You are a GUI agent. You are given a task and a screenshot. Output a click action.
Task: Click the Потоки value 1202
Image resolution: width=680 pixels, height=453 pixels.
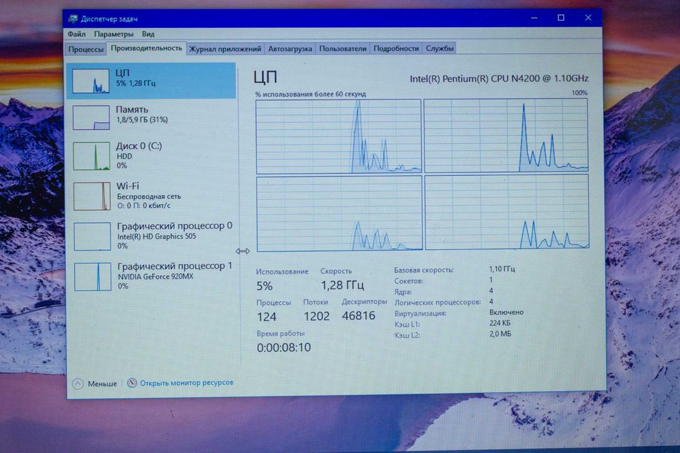pos(316,316)
